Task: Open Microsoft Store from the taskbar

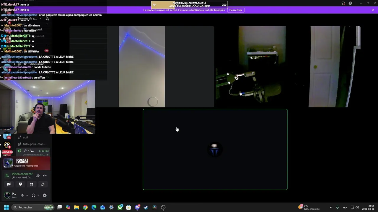Action: point(128,207)
